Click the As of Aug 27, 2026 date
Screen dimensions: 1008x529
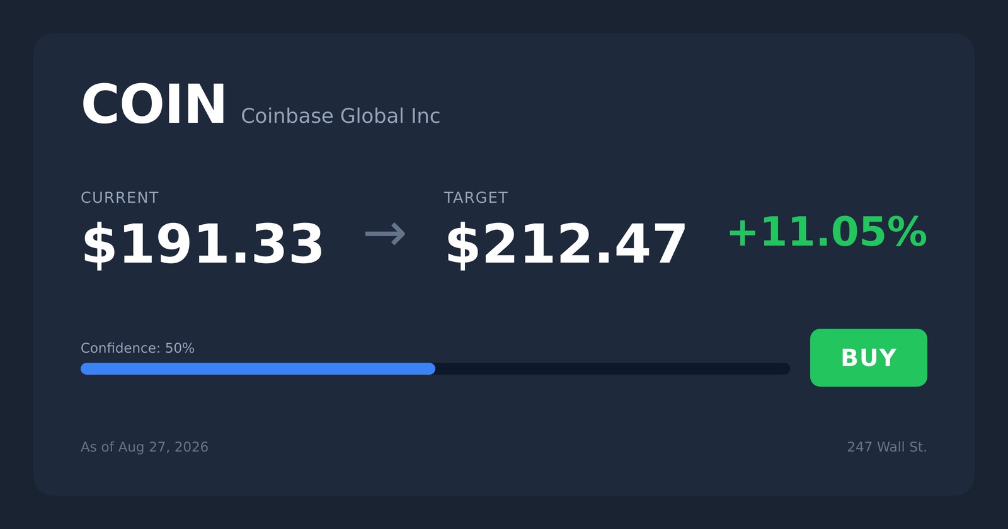coord(144,447)
